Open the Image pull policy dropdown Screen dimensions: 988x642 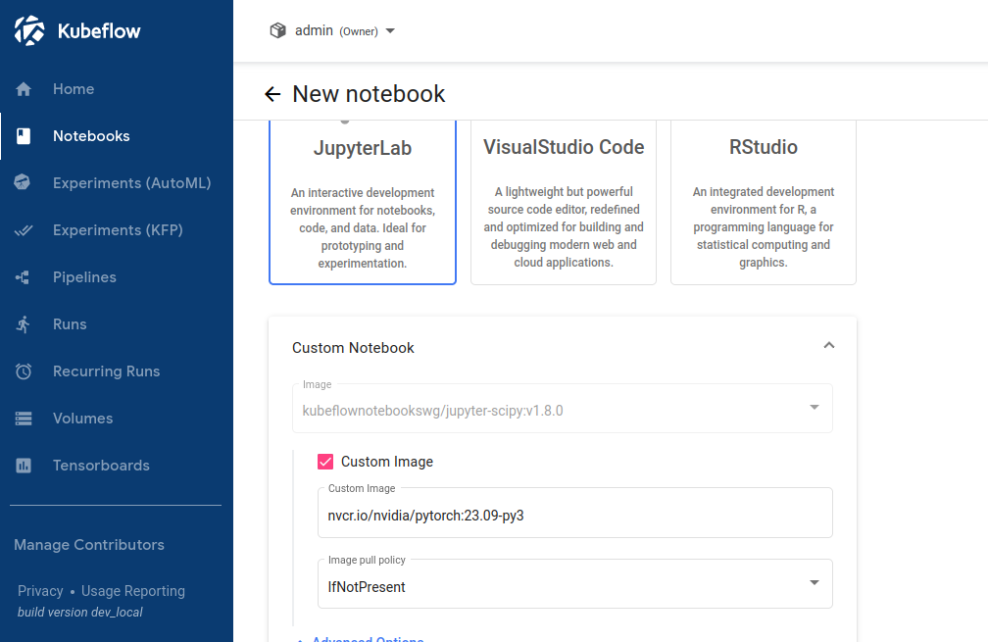point(574,584)
